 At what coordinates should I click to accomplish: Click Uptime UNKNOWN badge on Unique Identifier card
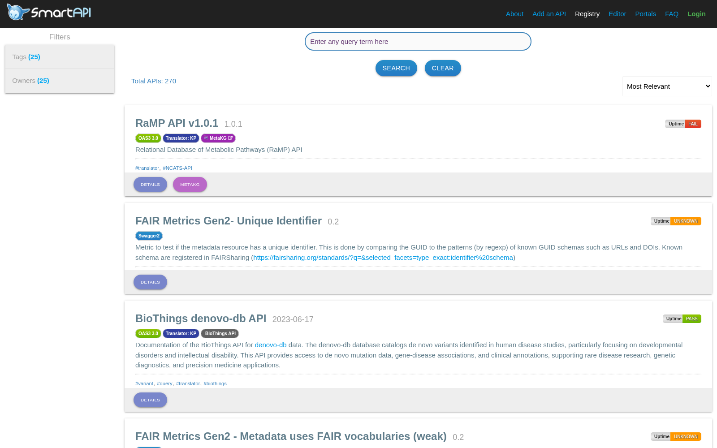[x=676, y=221]
